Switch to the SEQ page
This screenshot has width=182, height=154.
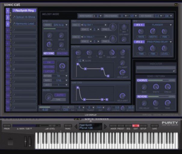point(128,125)
